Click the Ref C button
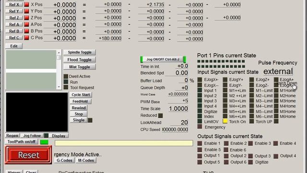This screenshot has height=173, width=307. point(14,37)
